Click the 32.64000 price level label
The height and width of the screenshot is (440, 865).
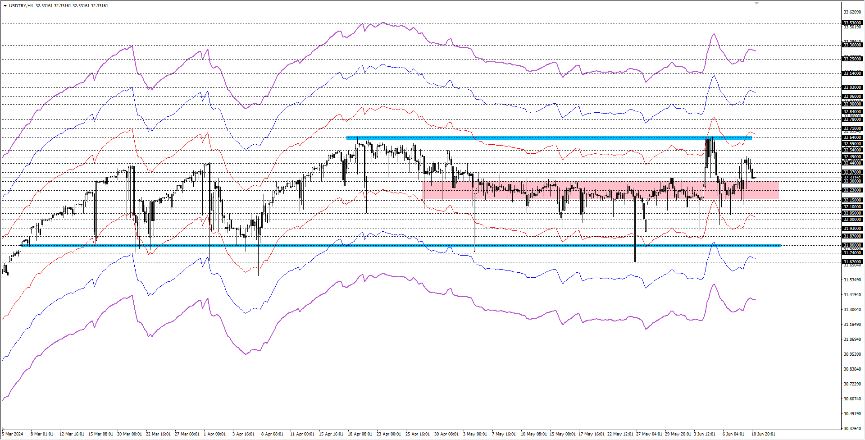(852, 137)
